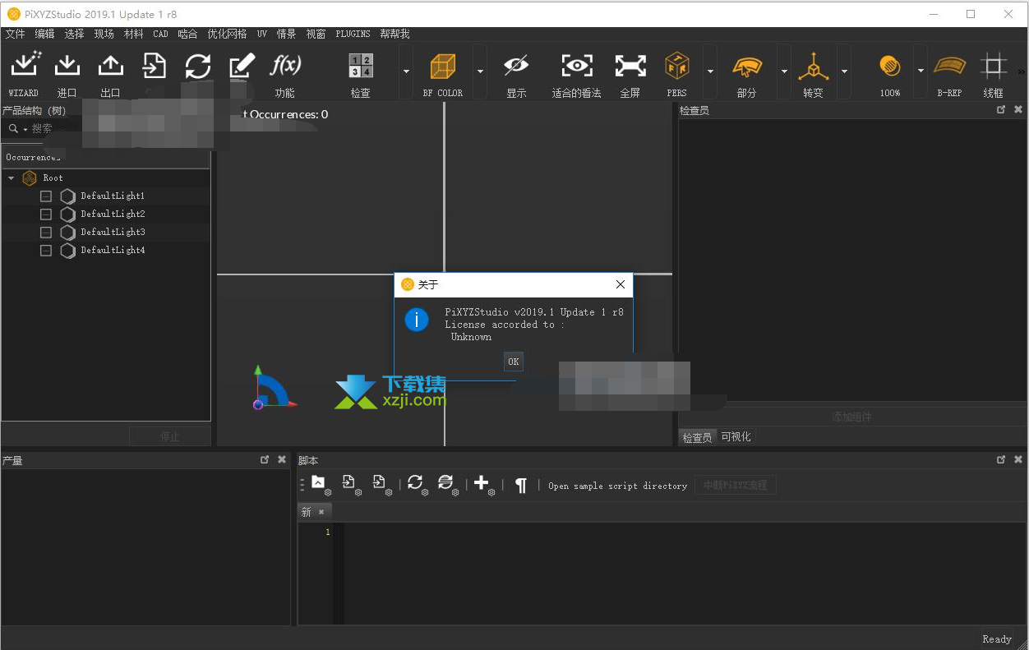Screen dimensions: 1029x650
Task: Toggle the 显示 visibility eye icon
Action: tap(516, 66)
